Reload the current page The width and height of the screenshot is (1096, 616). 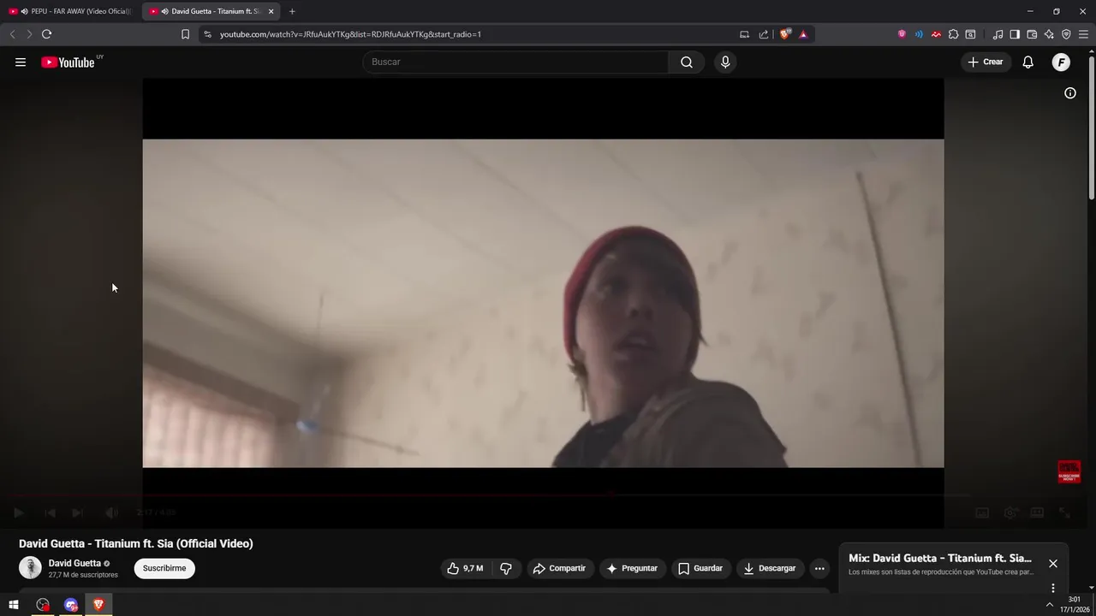[46, 34]
